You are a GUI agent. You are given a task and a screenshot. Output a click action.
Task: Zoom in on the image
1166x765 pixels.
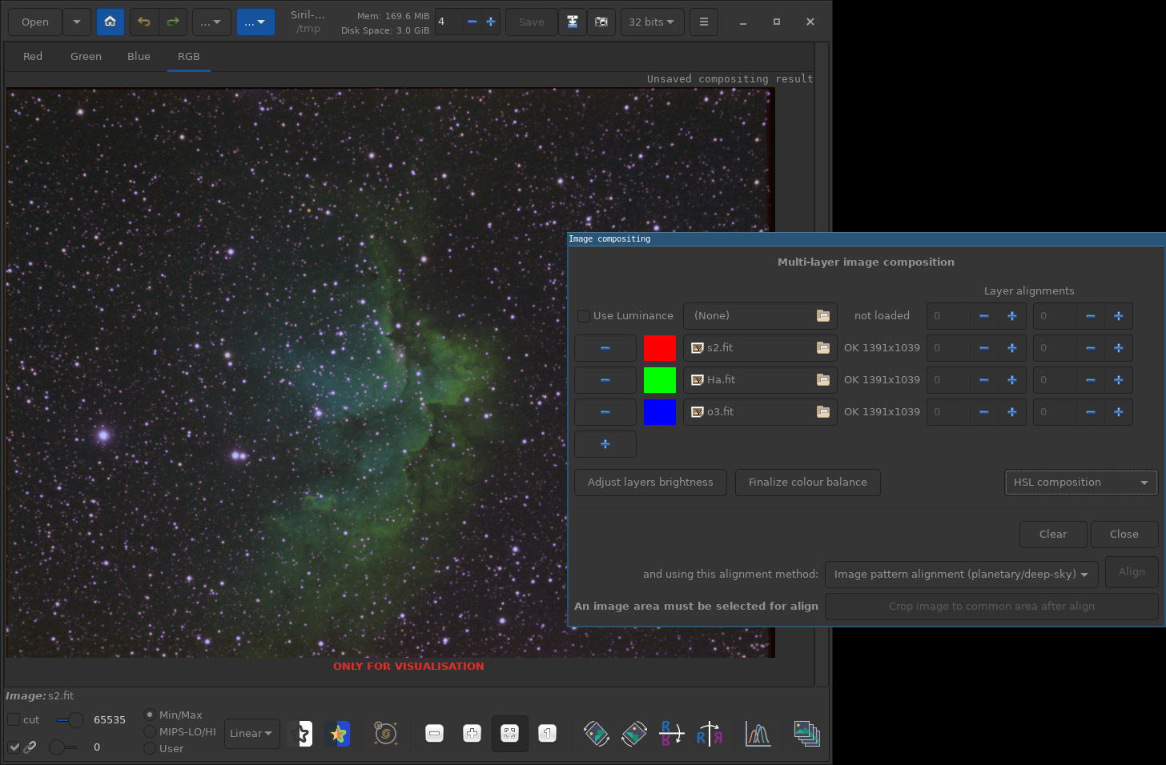click(472, 733)
